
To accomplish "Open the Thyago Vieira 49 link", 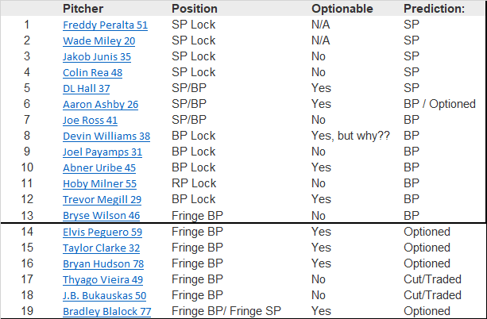I will (102, 279).
